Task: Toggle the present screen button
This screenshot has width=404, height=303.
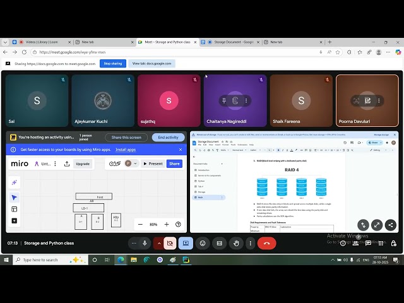Action: click(186, 243)
